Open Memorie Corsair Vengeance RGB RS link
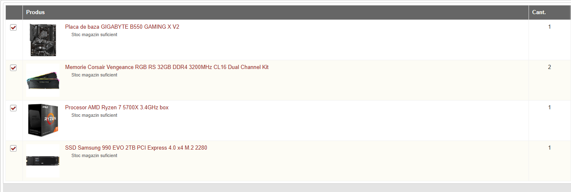The height and width of the screenshot is (192, 571). pyautogui.click(x=166, y=67)
